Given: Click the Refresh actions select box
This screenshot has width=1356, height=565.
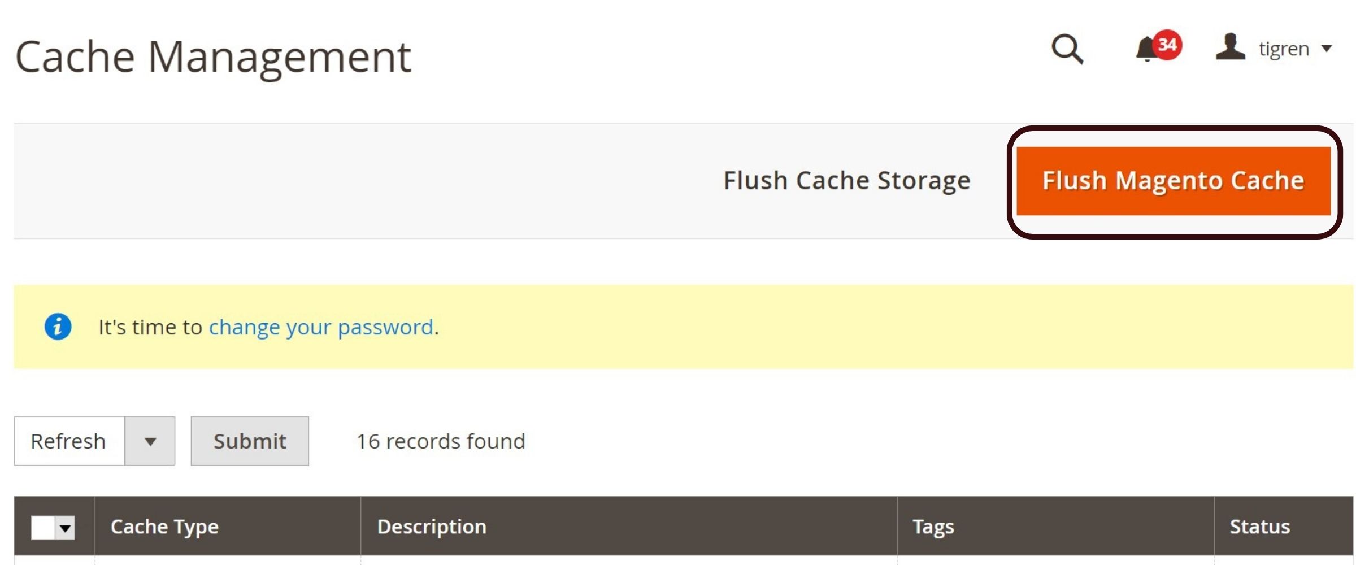Looking at the screenshot, I should tap(69, 441).
